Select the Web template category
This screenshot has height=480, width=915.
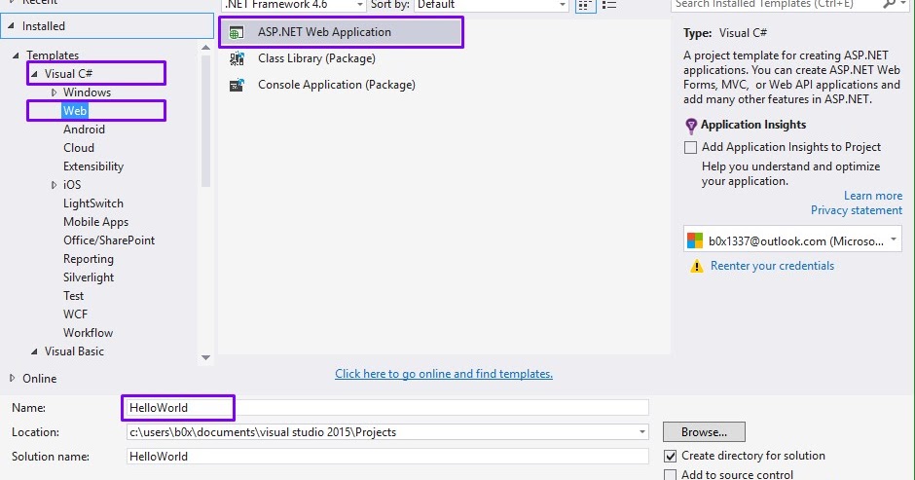(x=75, y=110)
